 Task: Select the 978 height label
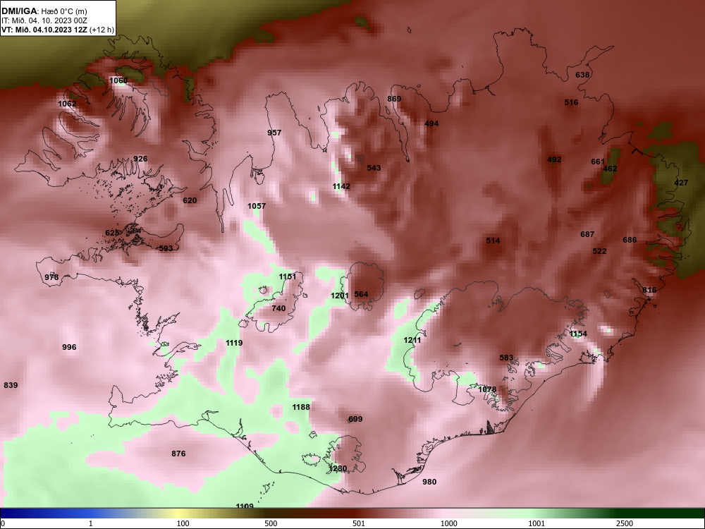(x=51, y=277)
